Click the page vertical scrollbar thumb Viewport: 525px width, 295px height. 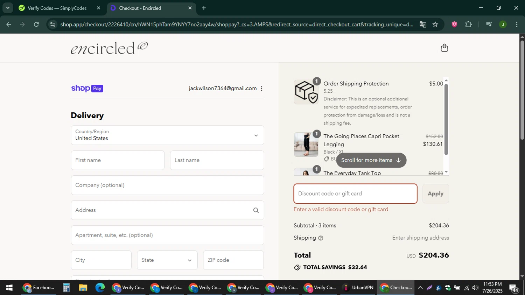coord(522,90)
